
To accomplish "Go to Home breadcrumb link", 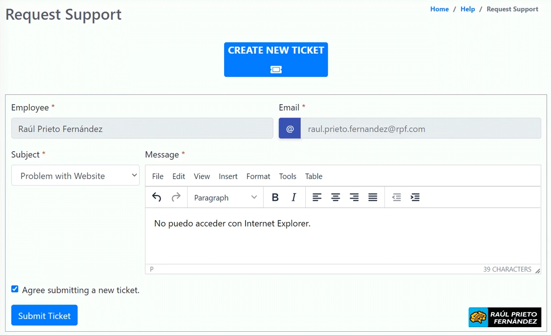I will click(x=439, y=9).
